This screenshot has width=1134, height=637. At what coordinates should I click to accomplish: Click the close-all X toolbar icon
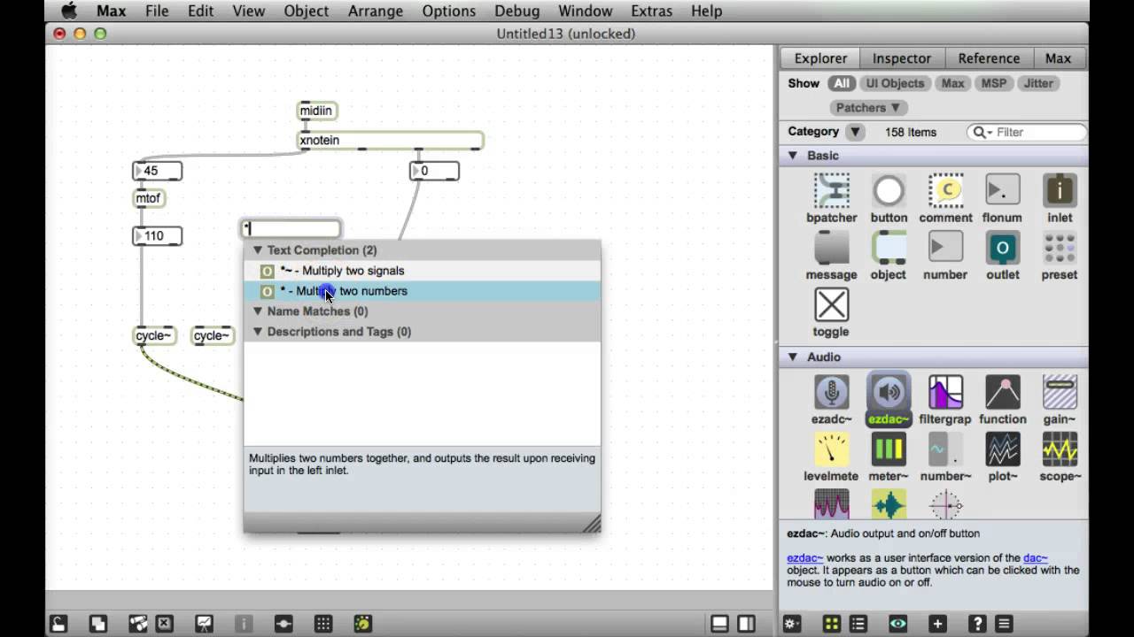tap(164, 624)
